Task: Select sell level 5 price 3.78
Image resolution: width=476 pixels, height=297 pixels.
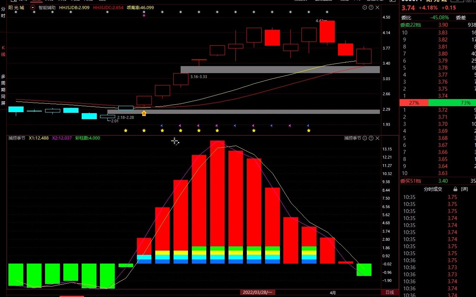Action: click(443, 67)
